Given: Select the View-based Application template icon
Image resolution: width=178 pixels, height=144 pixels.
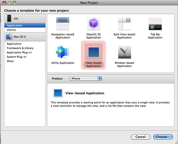Looking at the screenshot, I should pyautogui.click(x=94, y=52).
